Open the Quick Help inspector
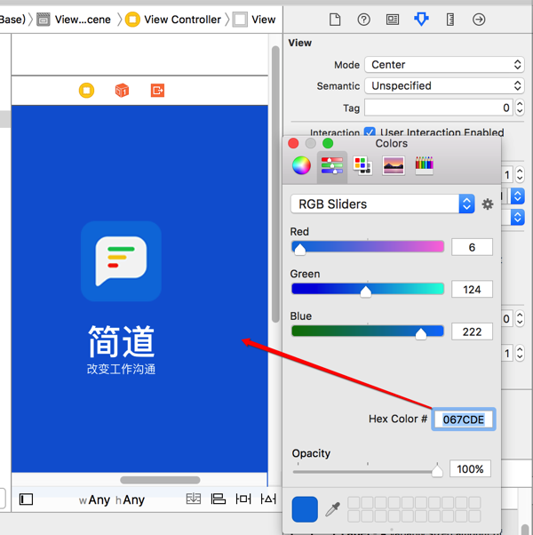The height and width of the screenshot is (535, 533). tap(363, 20)
